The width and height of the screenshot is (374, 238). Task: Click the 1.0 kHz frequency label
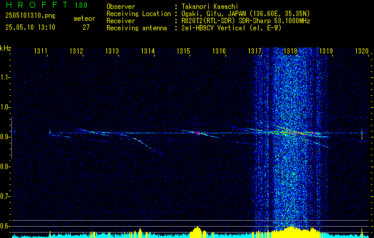(5, 108)
